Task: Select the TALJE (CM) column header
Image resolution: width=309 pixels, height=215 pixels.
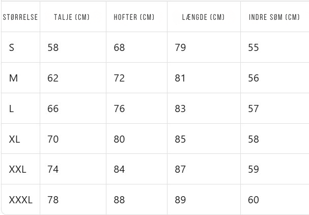Action: coord(71,17)
